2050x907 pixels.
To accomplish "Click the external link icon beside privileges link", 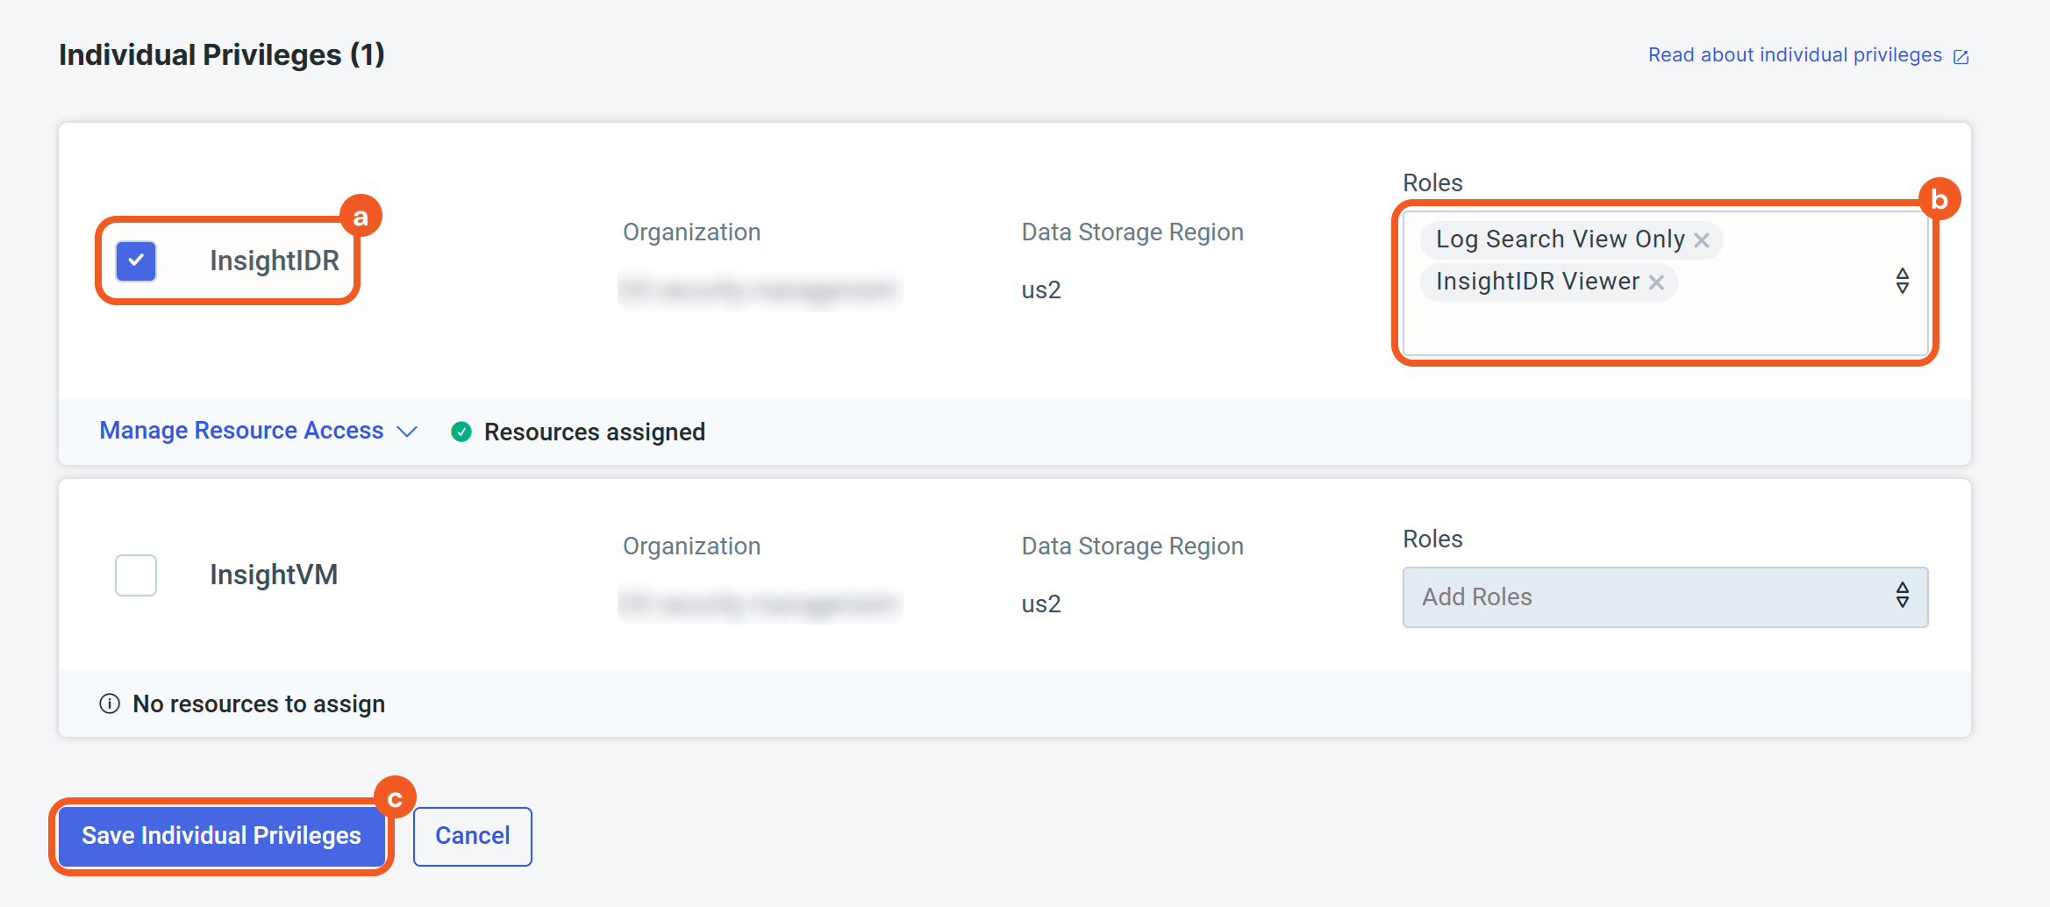I will [x=1961, y=57].
